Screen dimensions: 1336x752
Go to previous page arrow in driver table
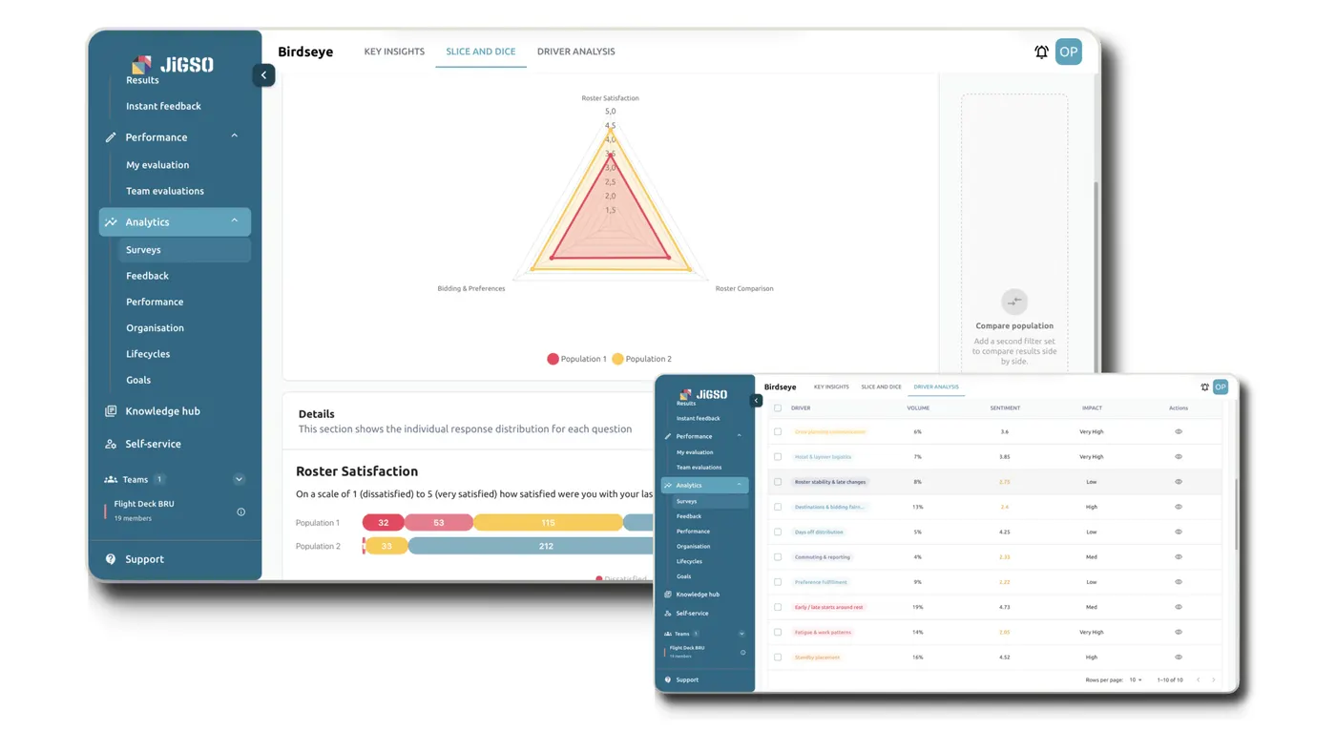1199,679
